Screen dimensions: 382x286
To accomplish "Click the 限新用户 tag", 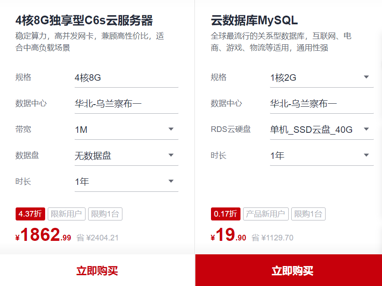I will point(66,214).
